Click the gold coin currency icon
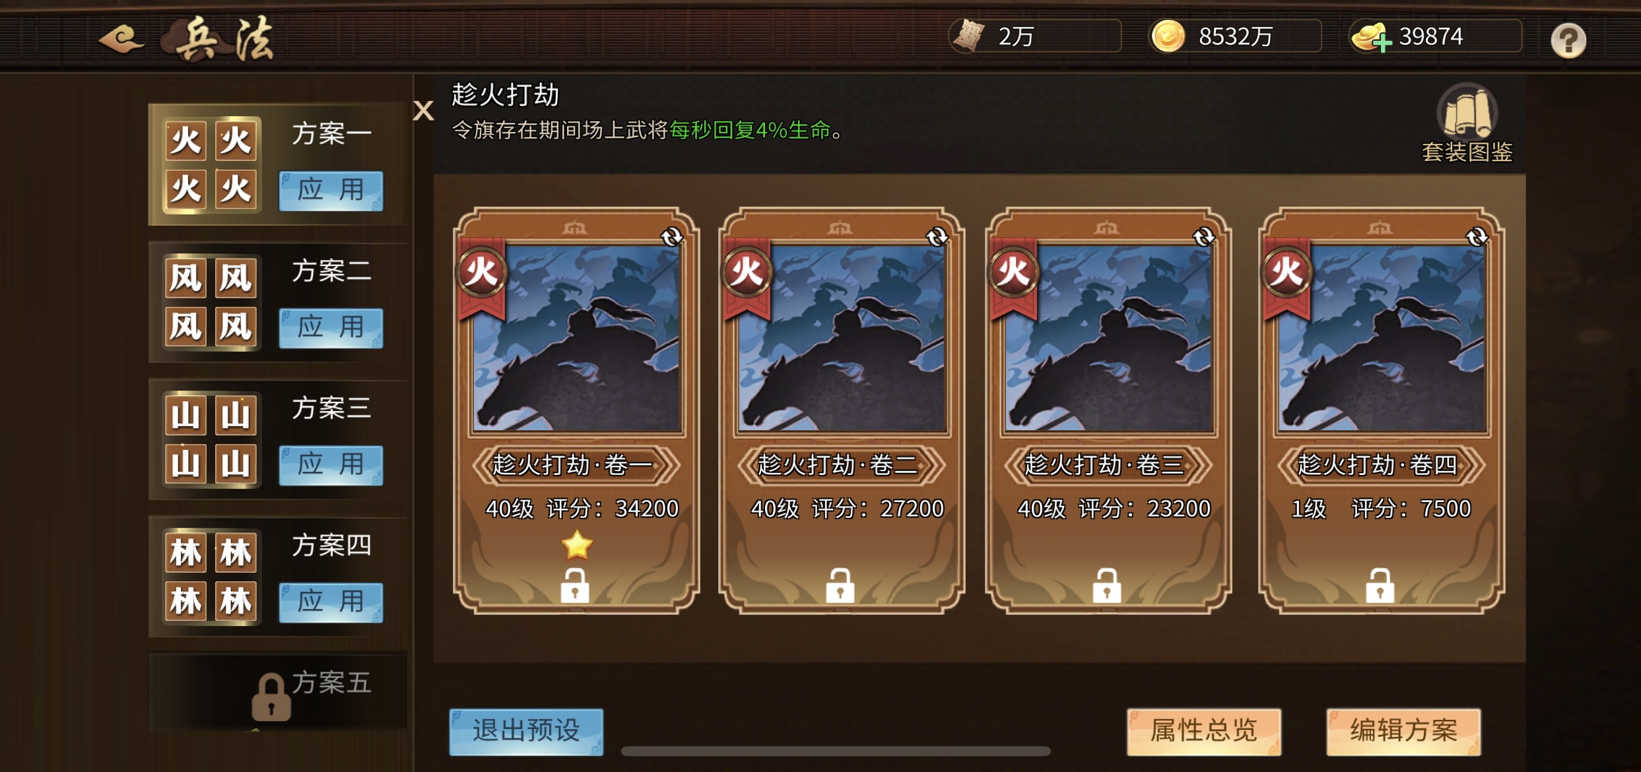Screen dimensions: 1641x772 [x=1168, y=36]
